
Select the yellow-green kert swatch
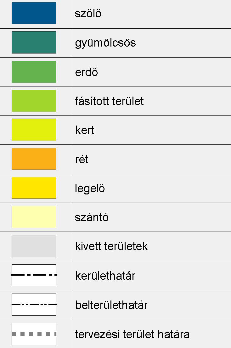coord(34,130)
